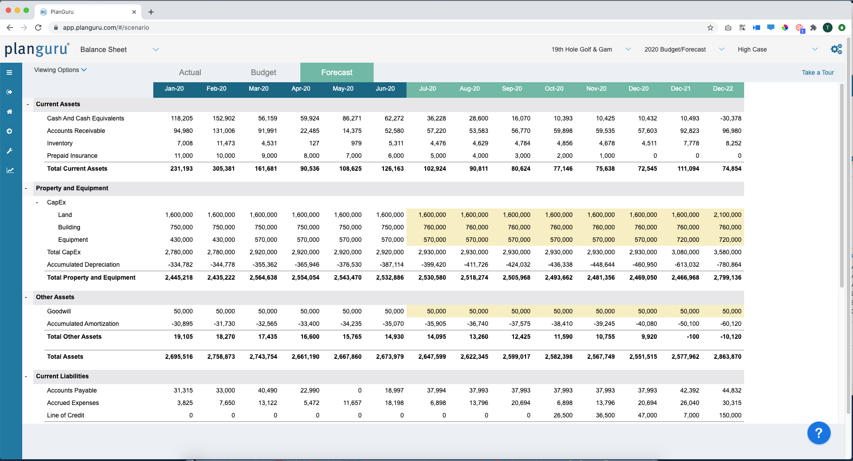Collapse the Property and Equipment section

coord(26,188)
